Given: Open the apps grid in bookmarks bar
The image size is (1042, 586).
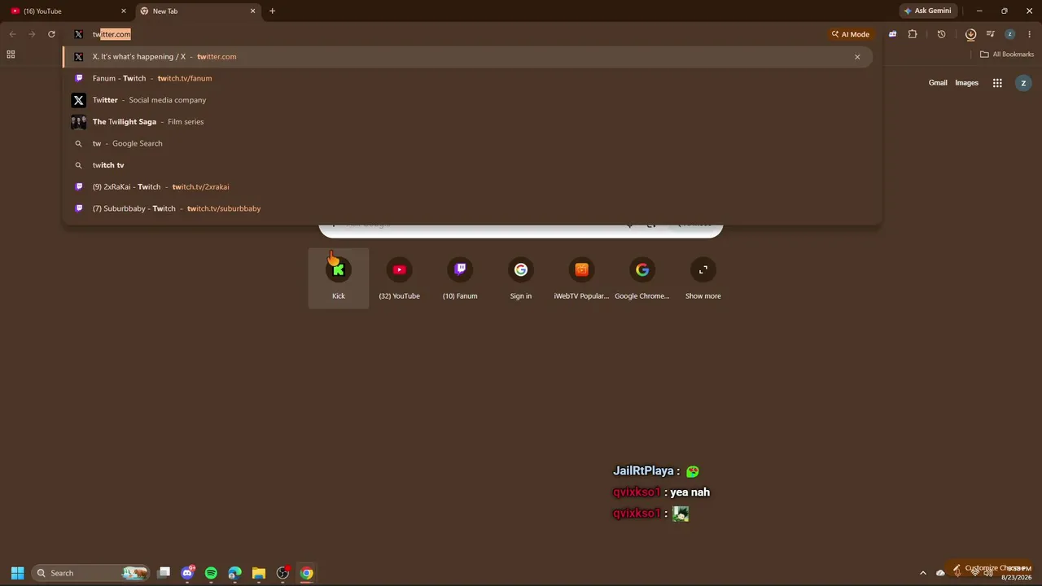Looking at the screenshot, I should coord(11,55).
